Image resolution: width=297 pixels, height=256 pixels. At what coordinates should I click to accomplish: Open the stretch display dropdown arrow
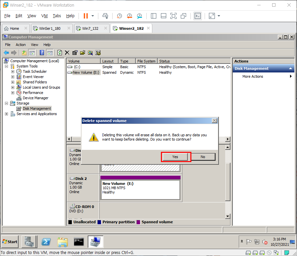219,16
